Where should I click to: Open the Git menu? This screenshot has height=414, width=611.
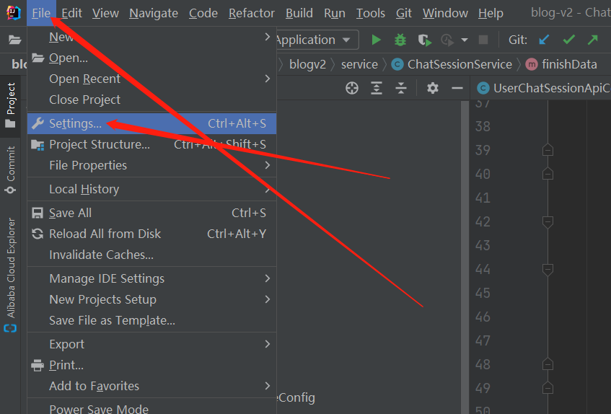(x=404, y=13)
